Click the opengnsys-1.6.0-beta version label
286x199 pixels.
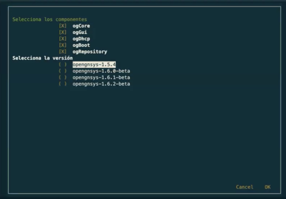101,71
